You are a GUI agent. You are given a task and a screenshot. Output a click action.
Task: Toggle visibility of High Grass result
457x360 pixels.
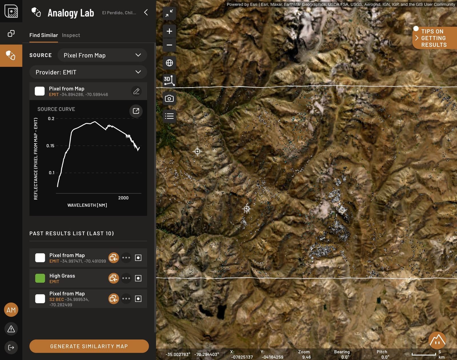click(x=138, y=278)
